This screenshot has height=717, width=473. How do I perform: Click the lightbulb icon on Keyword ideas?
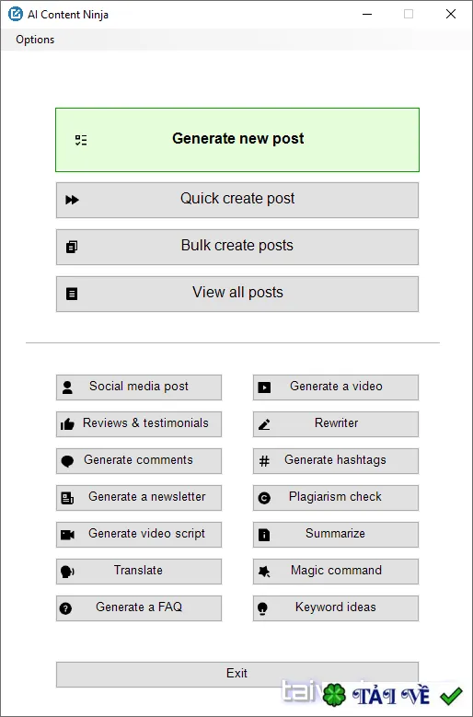tap(262, 608)
